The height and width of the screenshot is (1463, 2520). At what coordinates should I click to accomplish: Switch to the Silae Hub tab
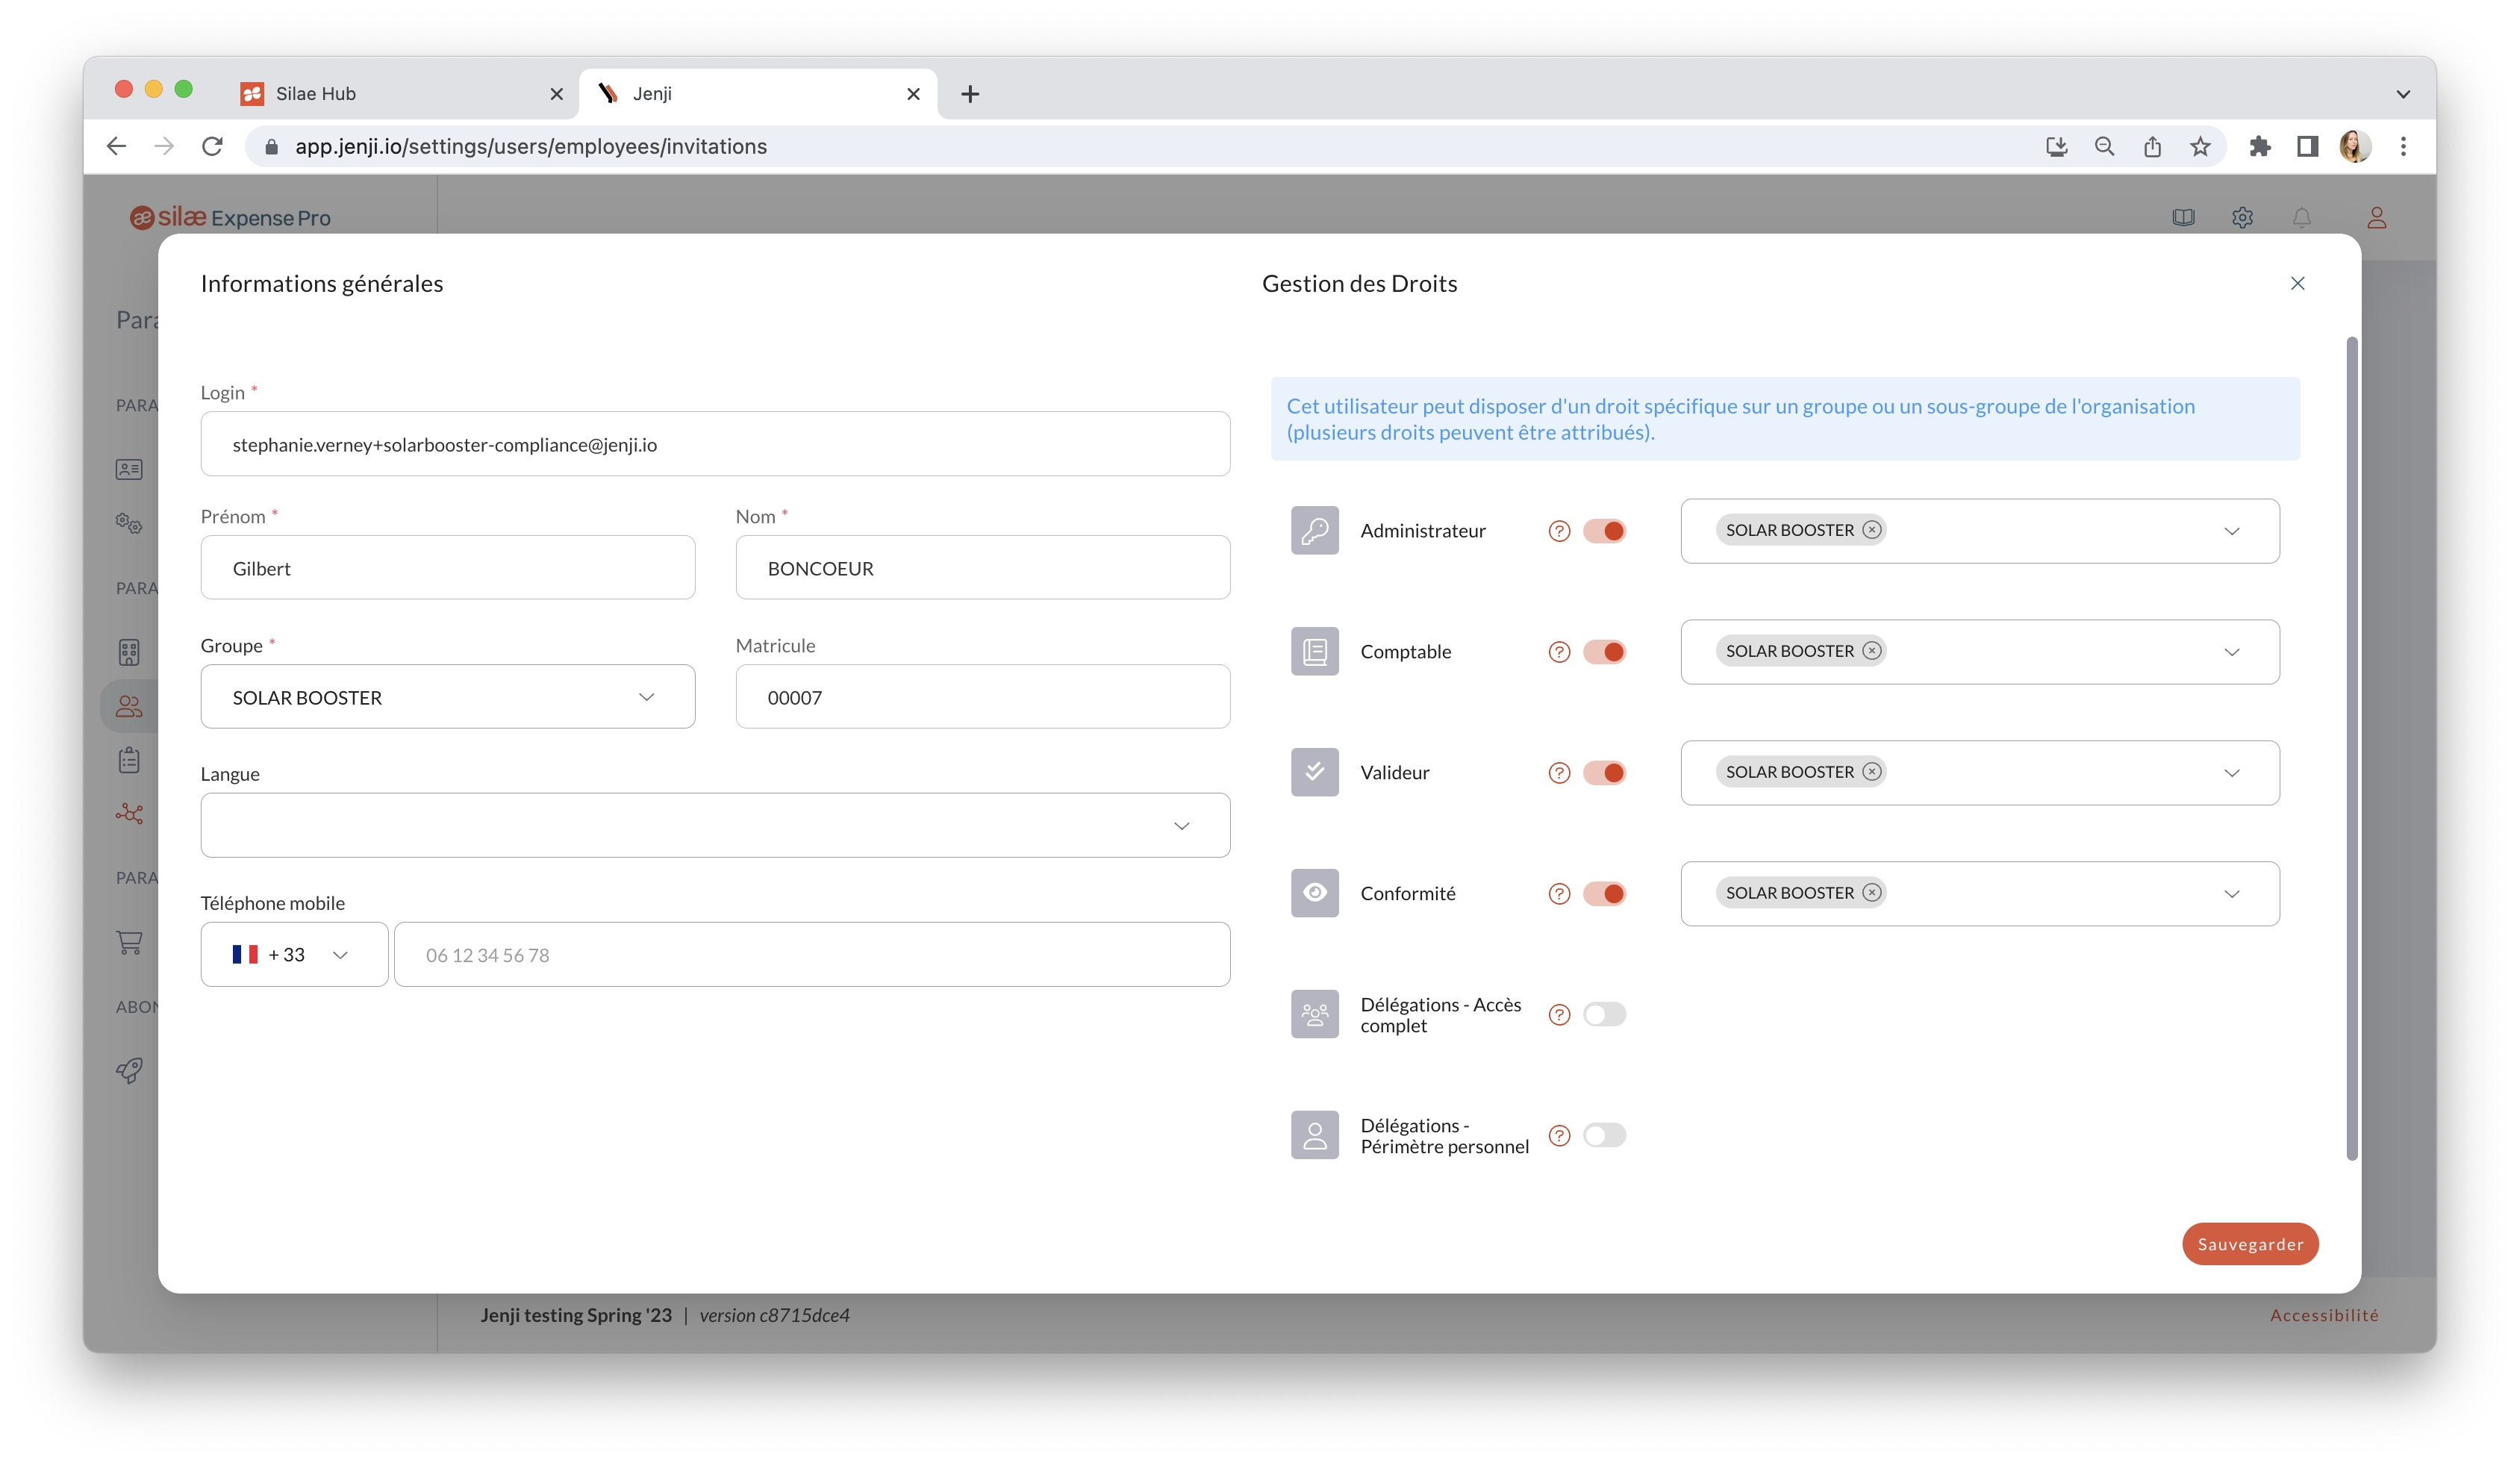pos(400,93)
